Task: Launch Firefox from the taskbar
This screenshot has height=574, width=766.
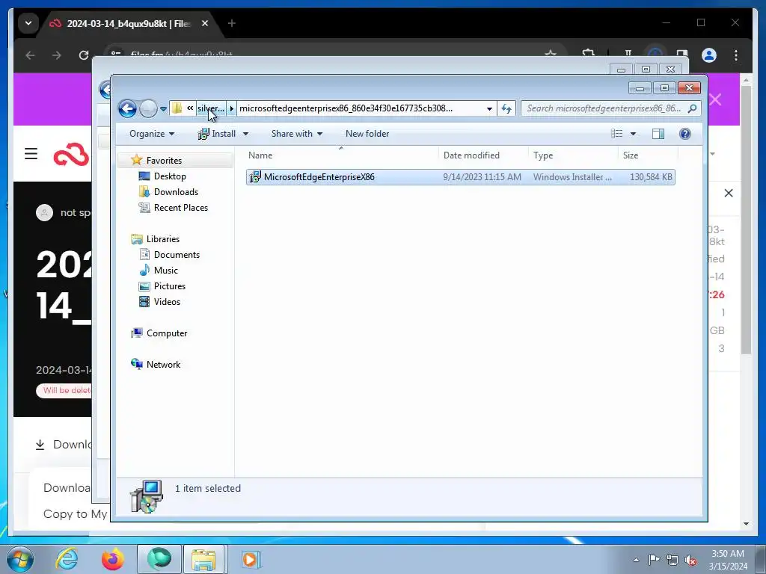Action: coord(112,559)
